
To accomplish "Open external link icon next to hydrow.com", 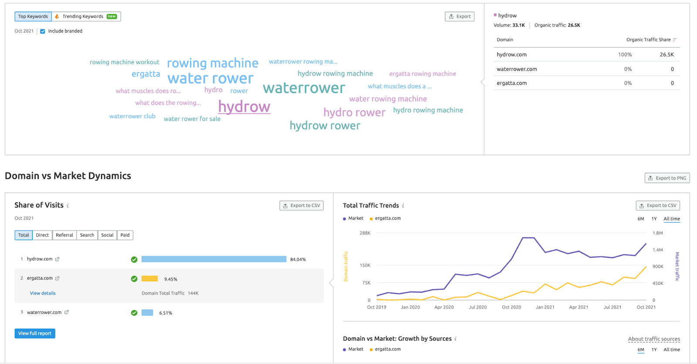I will (57, 259).
